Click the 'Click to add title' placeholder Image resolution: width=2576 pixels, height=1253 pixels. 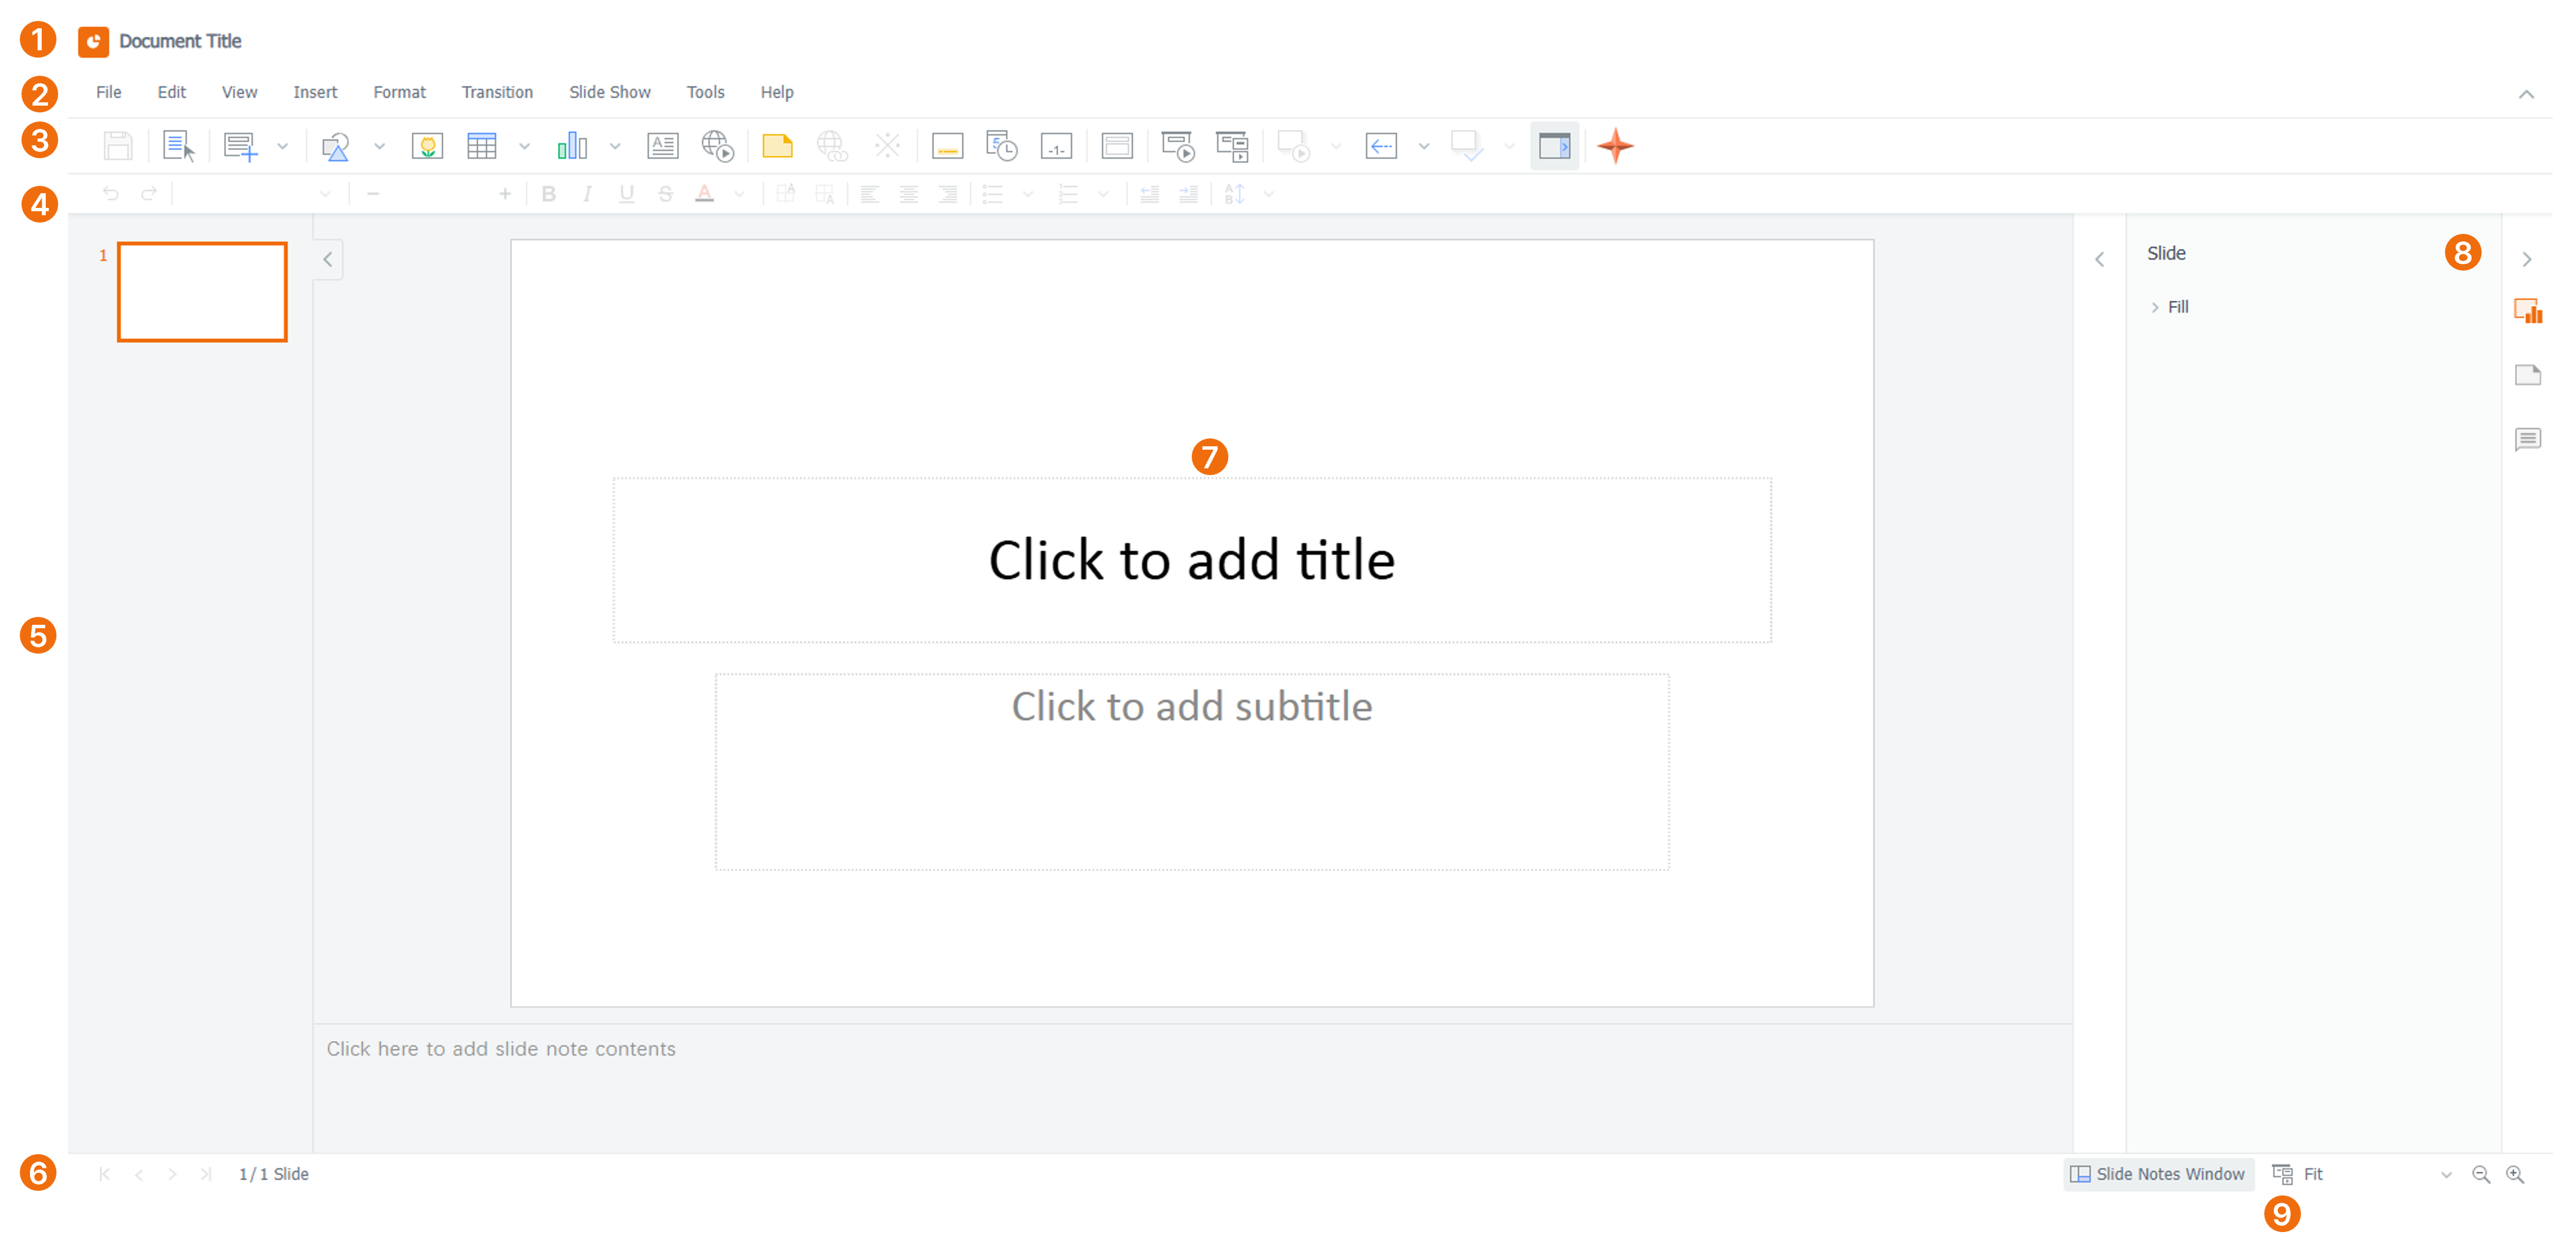click(1192, 560)
